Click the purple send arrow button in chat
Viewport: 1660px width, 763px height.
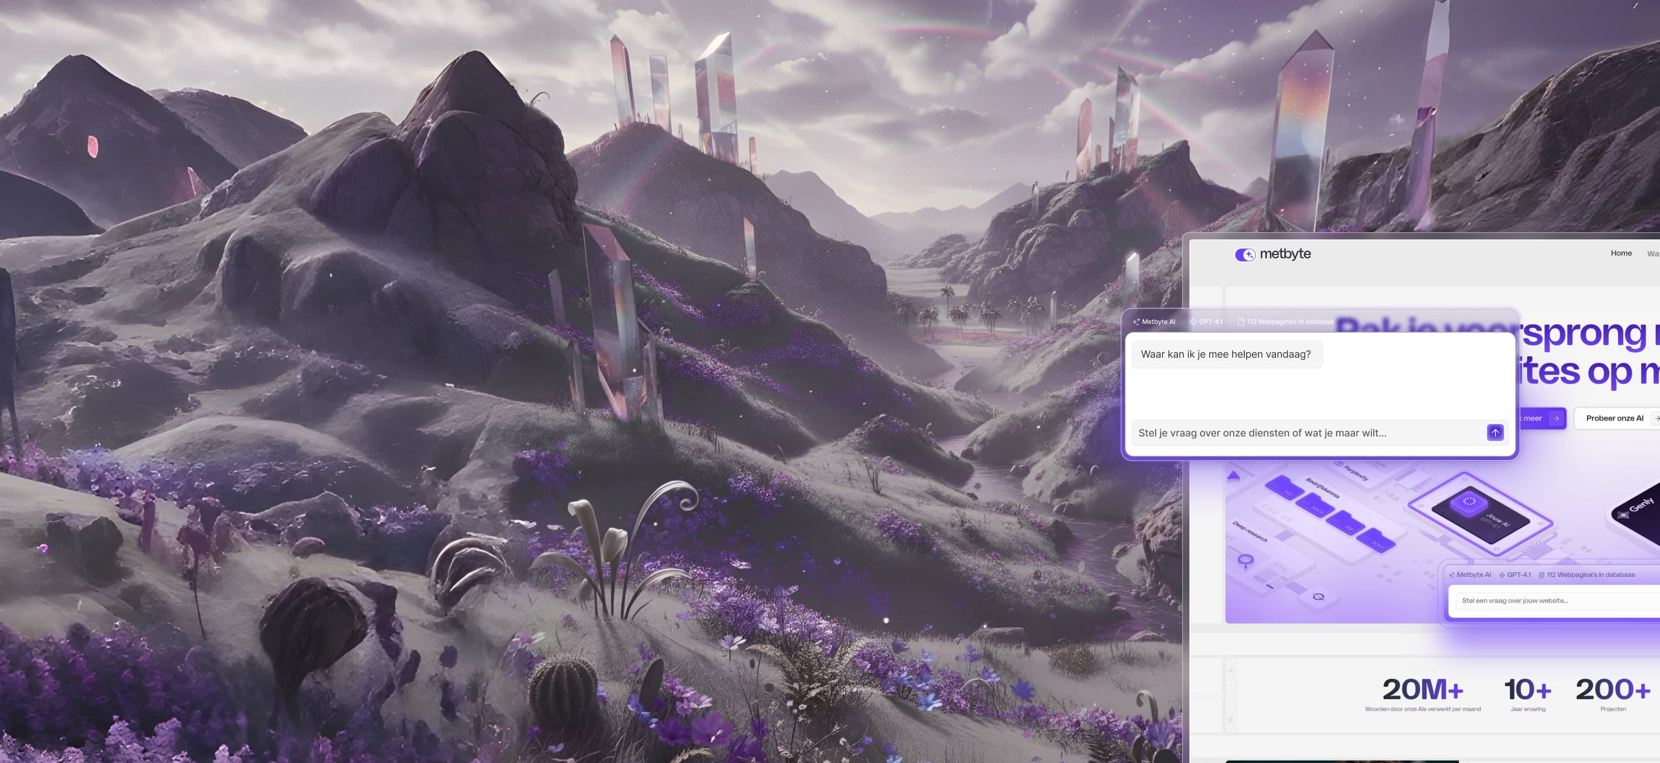pos(1495,433)
